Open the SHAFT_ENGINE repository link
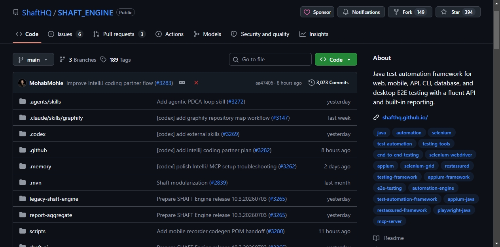500x247 pixels. [85, 12]
